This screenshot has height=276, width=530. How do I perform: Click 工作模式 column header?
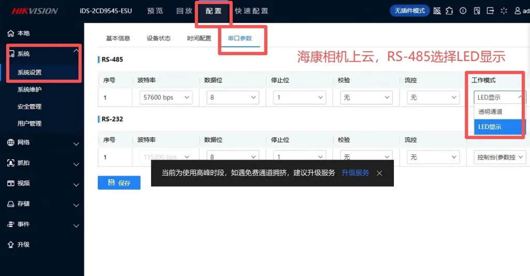coord(484,80)
